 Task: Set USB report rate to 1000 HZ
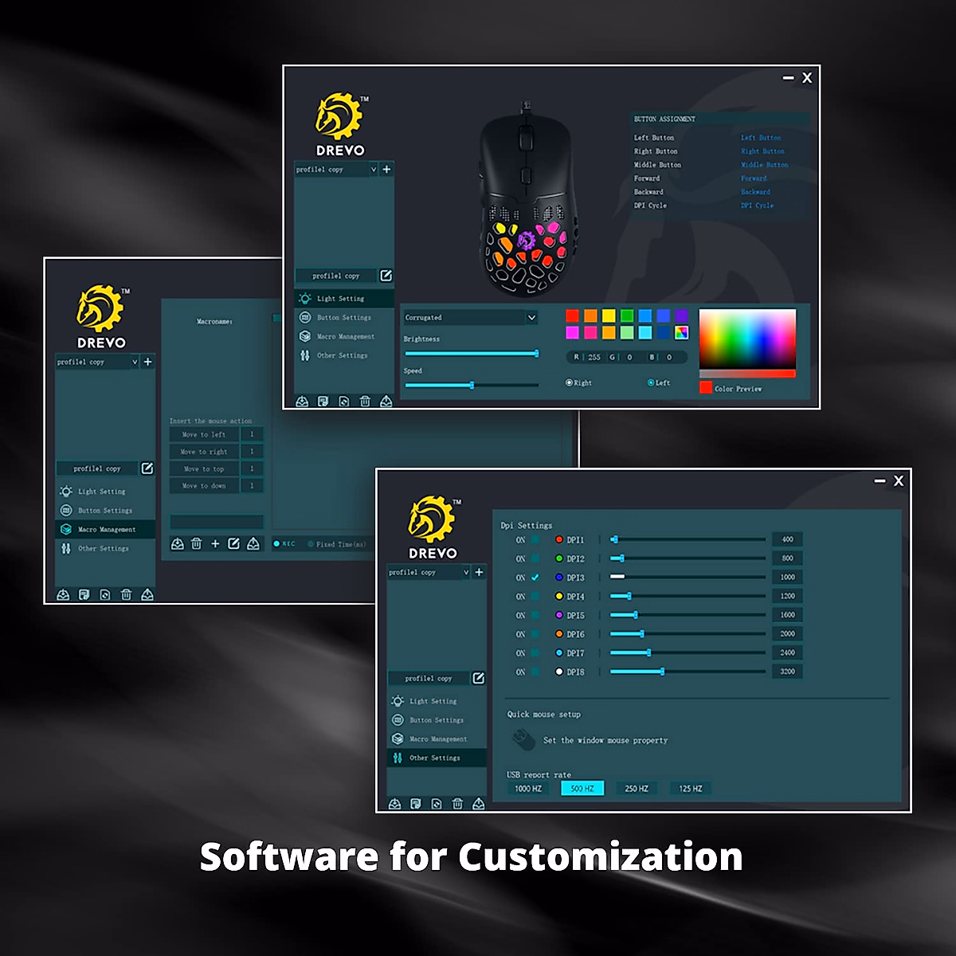point(527,789)
